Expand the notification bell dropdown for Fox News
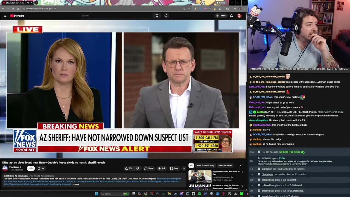The image size is (350, 197). click(x=40, y=168)
